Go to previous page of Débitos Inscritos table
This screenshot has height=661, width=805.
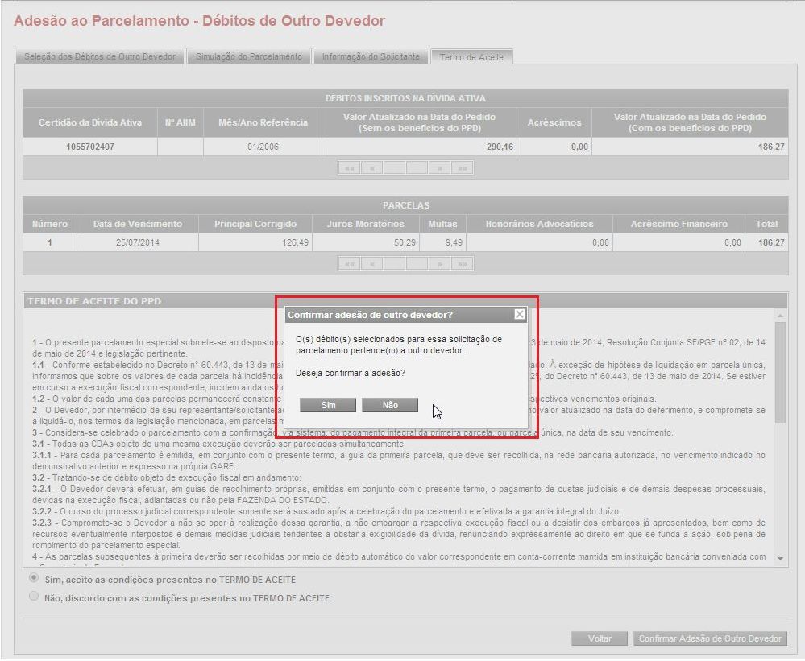(371, 168)
